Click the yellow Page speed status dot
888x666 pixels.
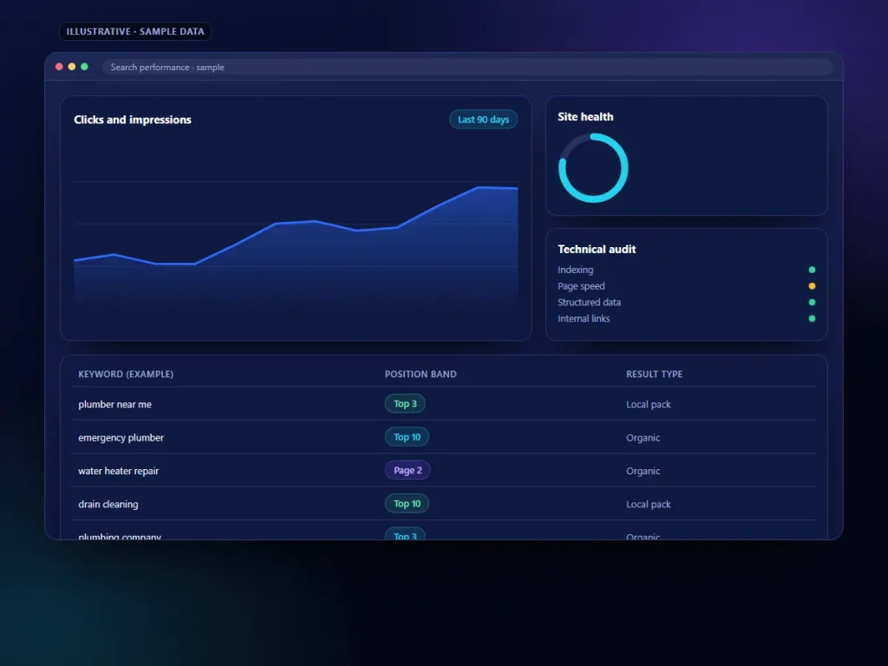812,286
